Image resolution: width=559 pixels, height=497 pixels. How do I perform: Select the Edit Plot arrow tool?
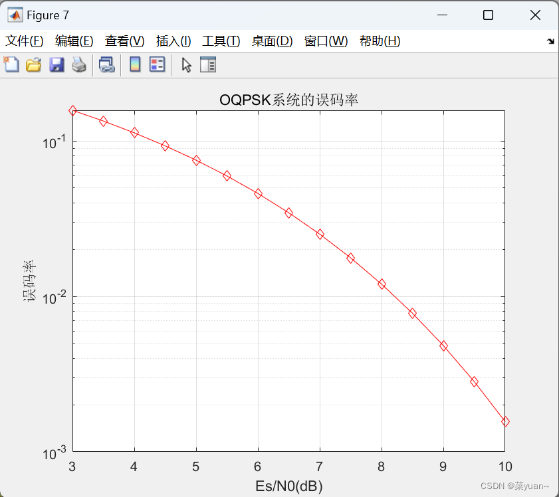185,64
